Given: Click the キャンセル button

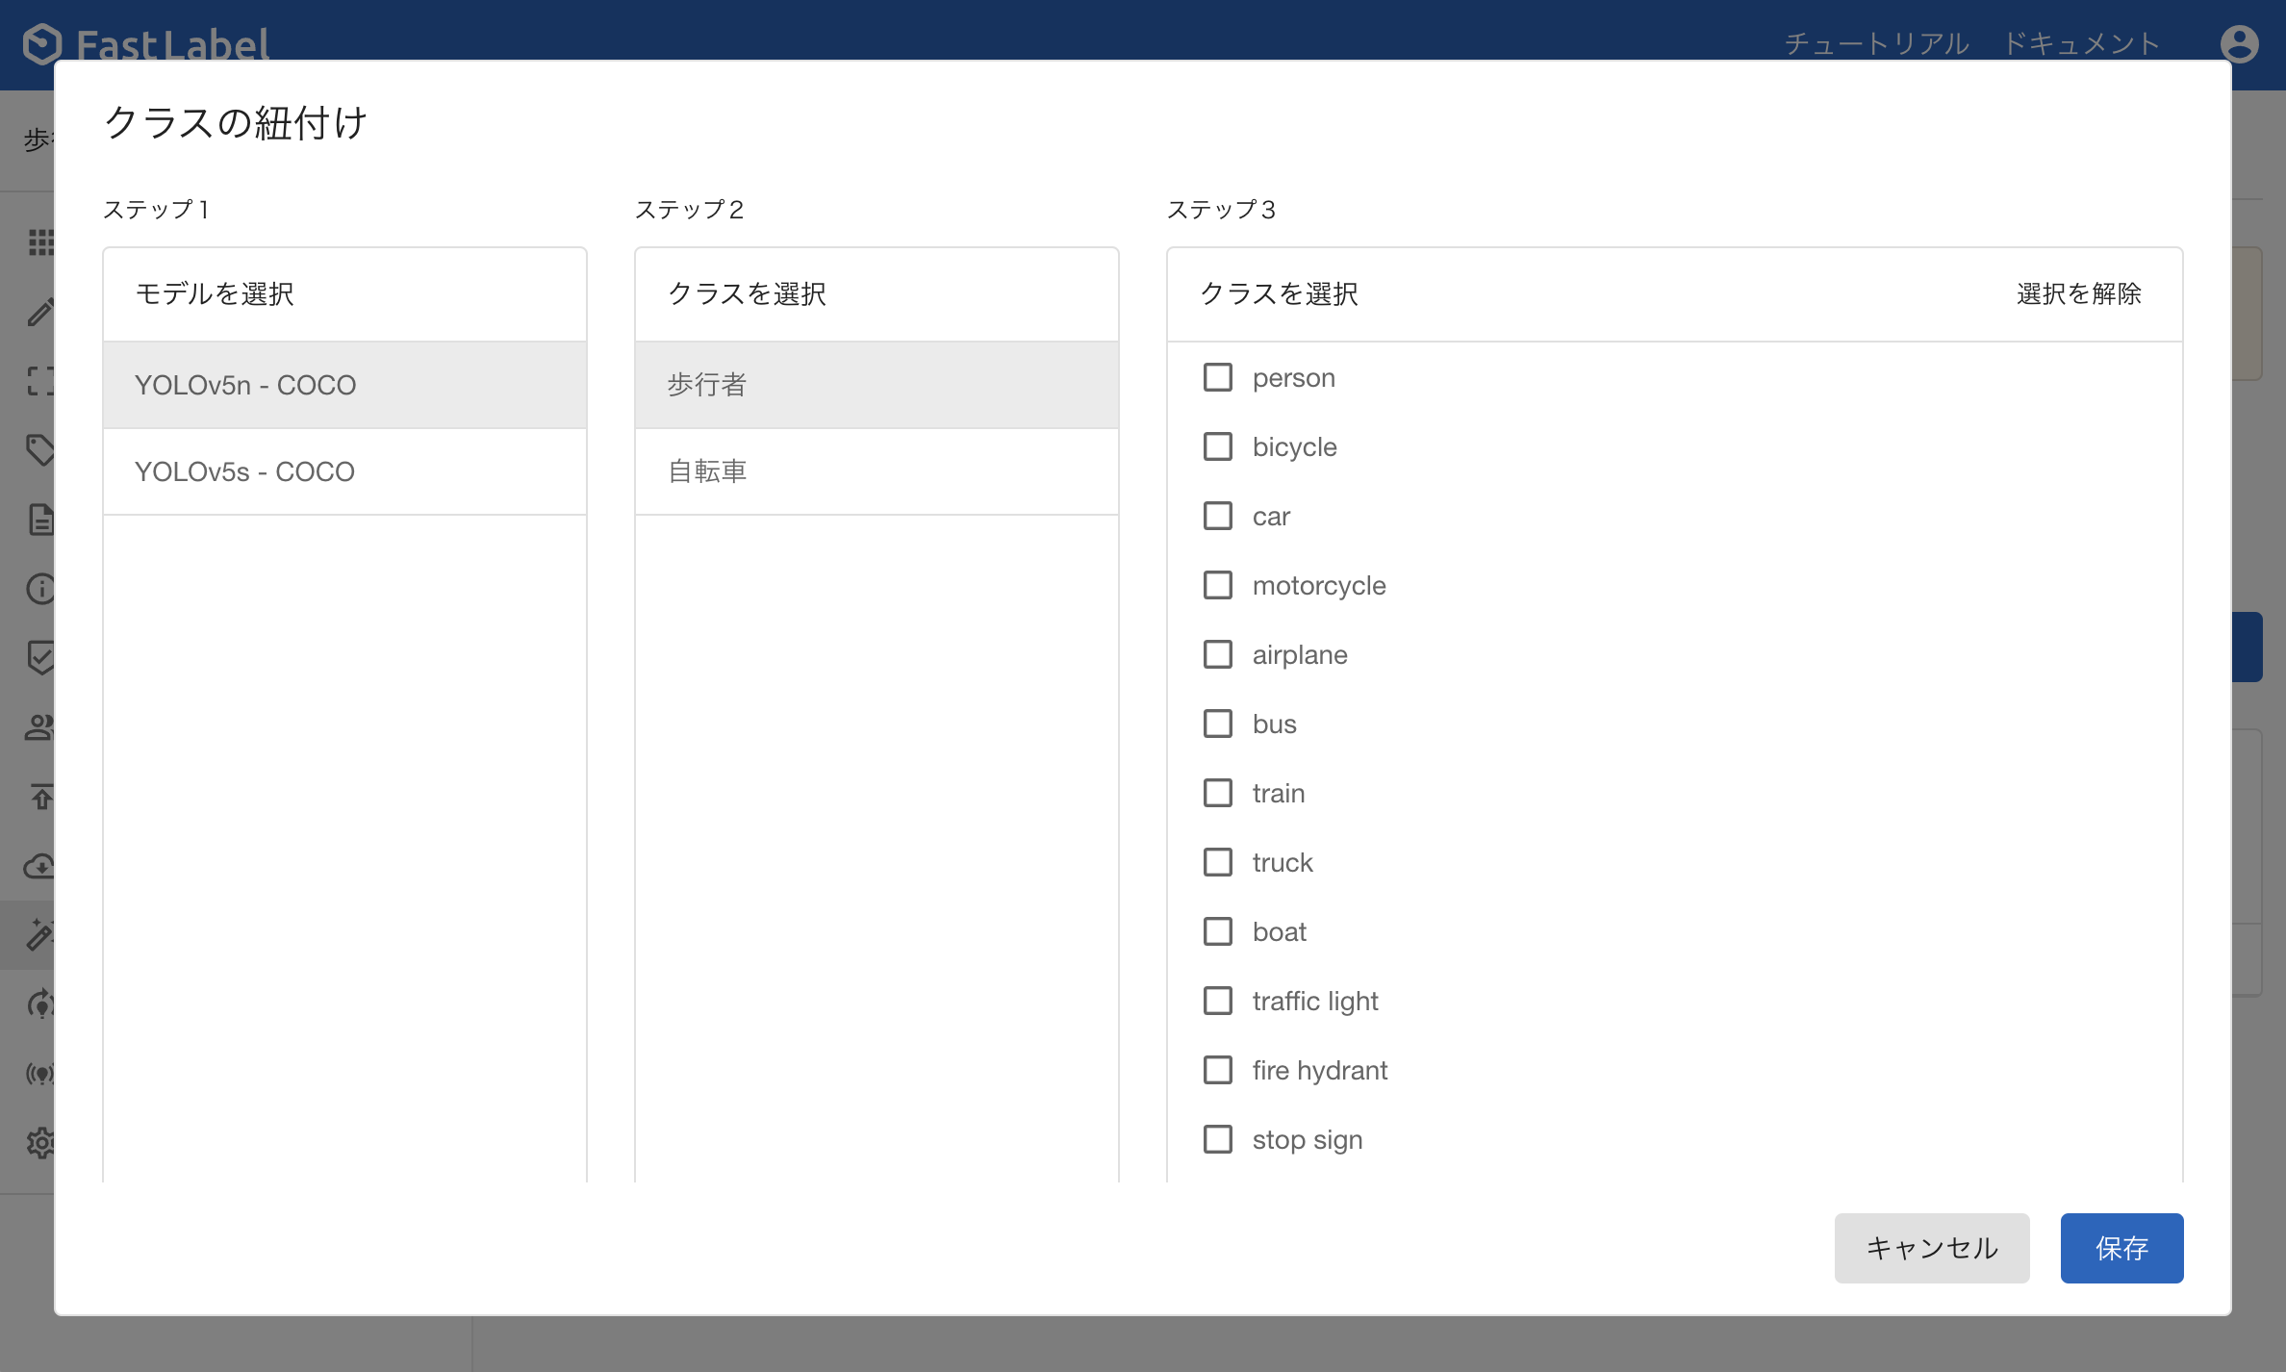Looking at the screenshot, I should [x=1932, y=1248].
